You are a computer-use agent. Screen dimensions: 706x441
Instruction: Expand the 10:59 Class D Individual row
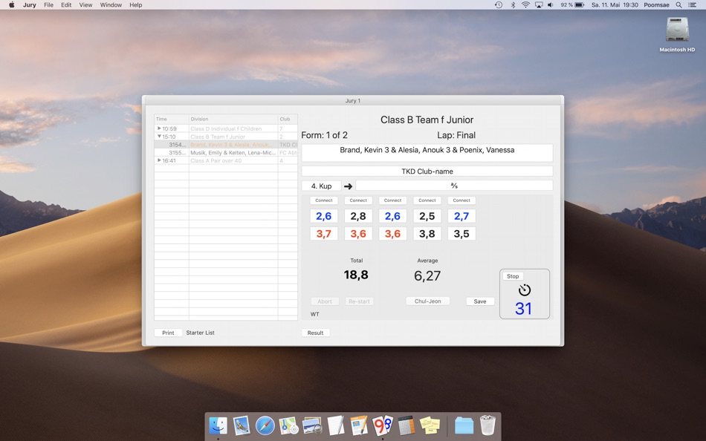pos(161,128)
